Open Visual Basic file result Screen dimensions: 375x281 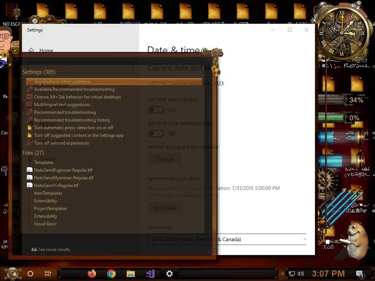(45, 224)
